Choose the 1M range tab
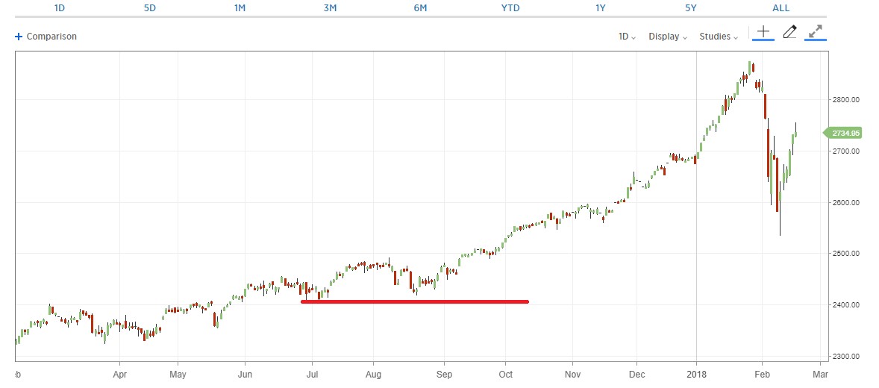Viewport: 879px width, 388px height. (x=240, y=7)
